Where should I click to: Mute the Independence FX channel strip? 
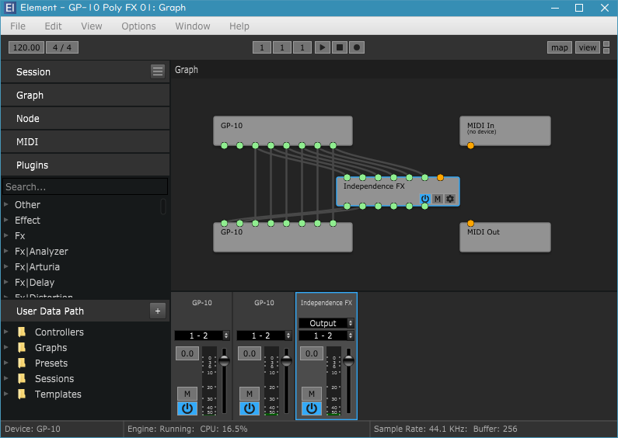point(312,394)
